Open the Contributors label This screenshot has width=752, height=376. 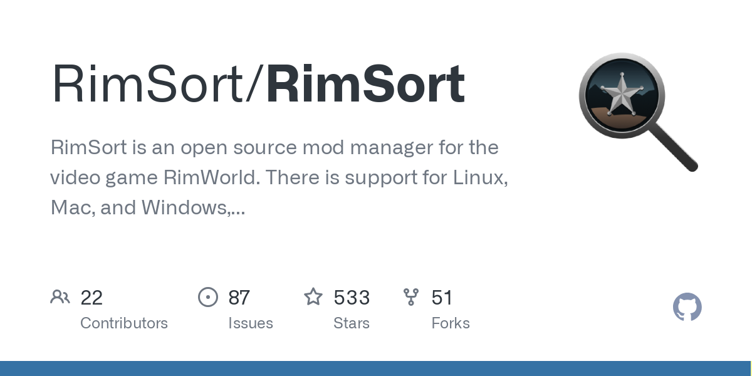click(124, 323)
